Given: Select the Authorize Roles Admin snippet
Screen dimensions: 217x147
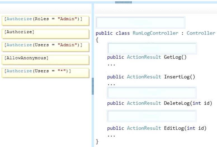Looking at the screenshot, I should (45, 21).
